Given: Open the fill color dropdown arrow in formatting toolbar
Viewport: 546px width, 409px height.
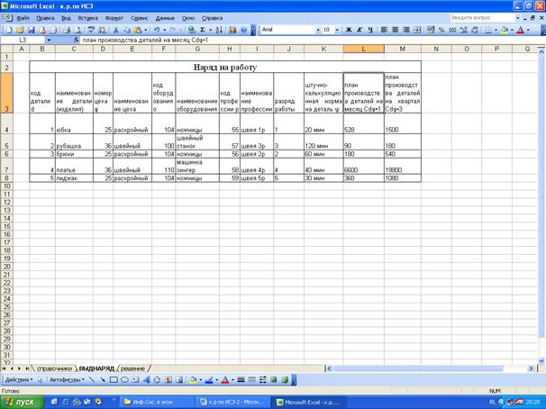Looking at the screenshot, I should click(x=513, y=31).
